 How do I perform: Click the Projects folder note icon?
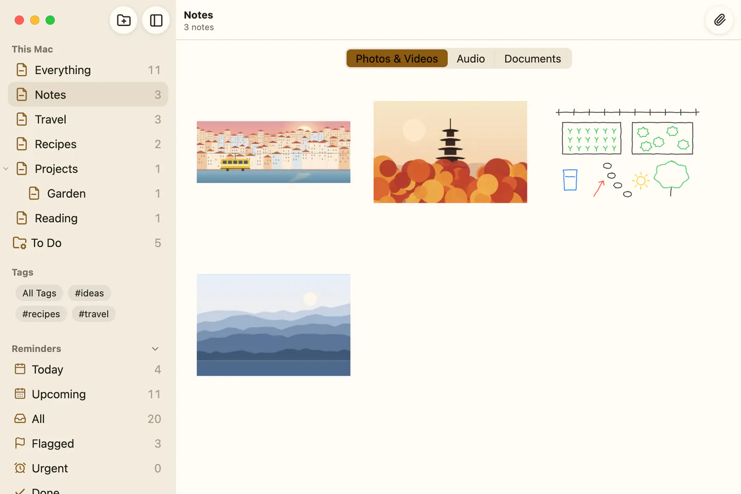click(22, 168)
